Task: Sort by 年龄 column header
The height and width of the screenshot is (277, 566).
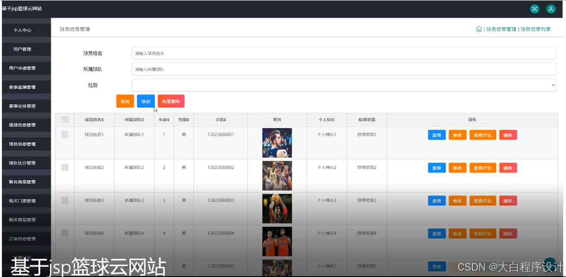Action: pos(164,120)
